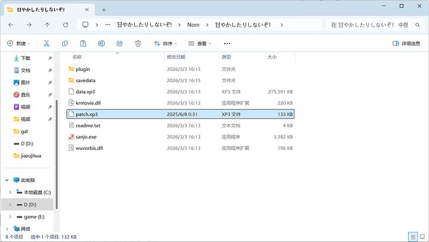Open a new tab with plus button
This screenshot has height=242, width=429.
(104, 10)
